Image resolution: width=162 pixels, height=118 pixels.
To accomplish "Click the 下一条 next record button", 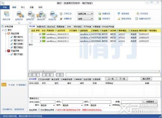I will click(122, 79).
